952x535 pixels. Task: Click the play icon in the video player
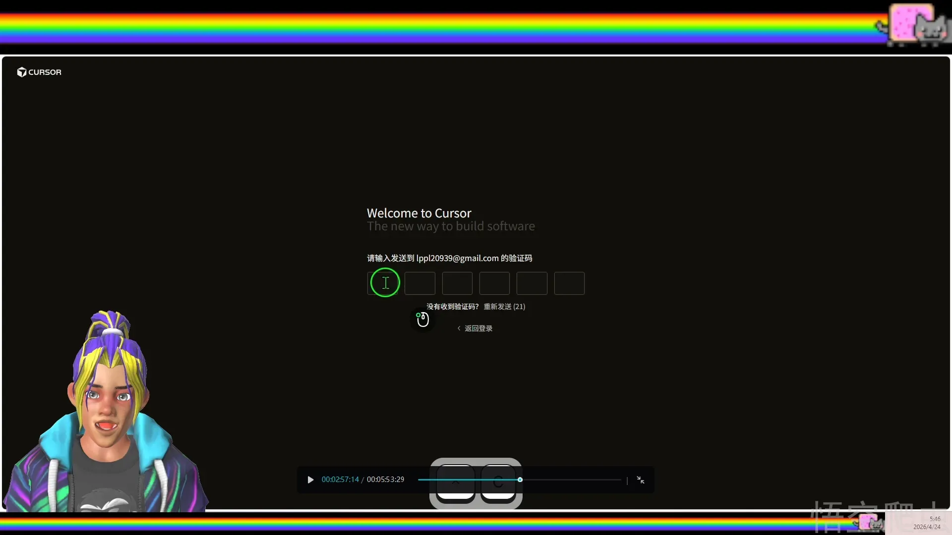tap(310, 480)
